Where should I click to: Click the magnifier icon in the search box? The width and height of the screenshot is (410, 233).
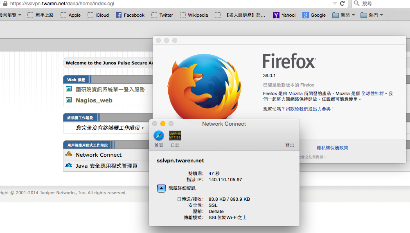pos(356,4)
